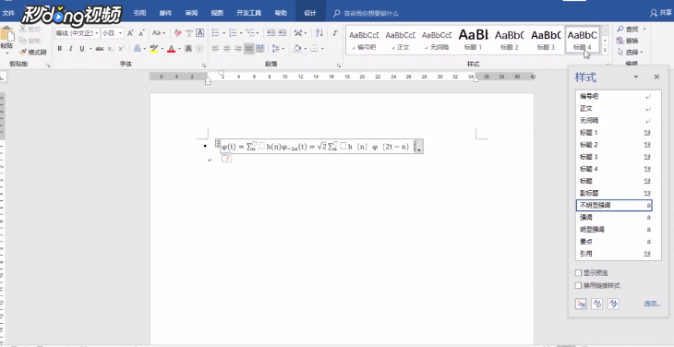Enable the 禁用链接样式 checkbox

(x=578, y=285)
